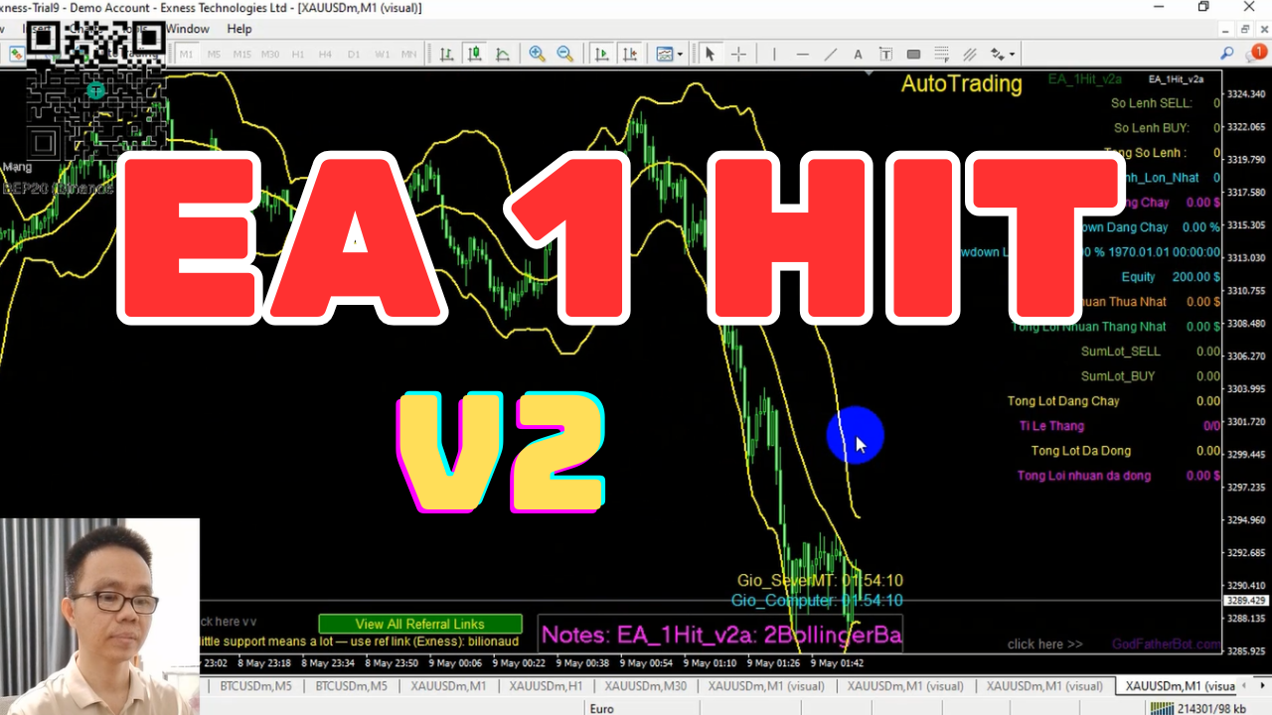1272x715 pixels.
Task: Select the crosshair tool
Action: 738,54
